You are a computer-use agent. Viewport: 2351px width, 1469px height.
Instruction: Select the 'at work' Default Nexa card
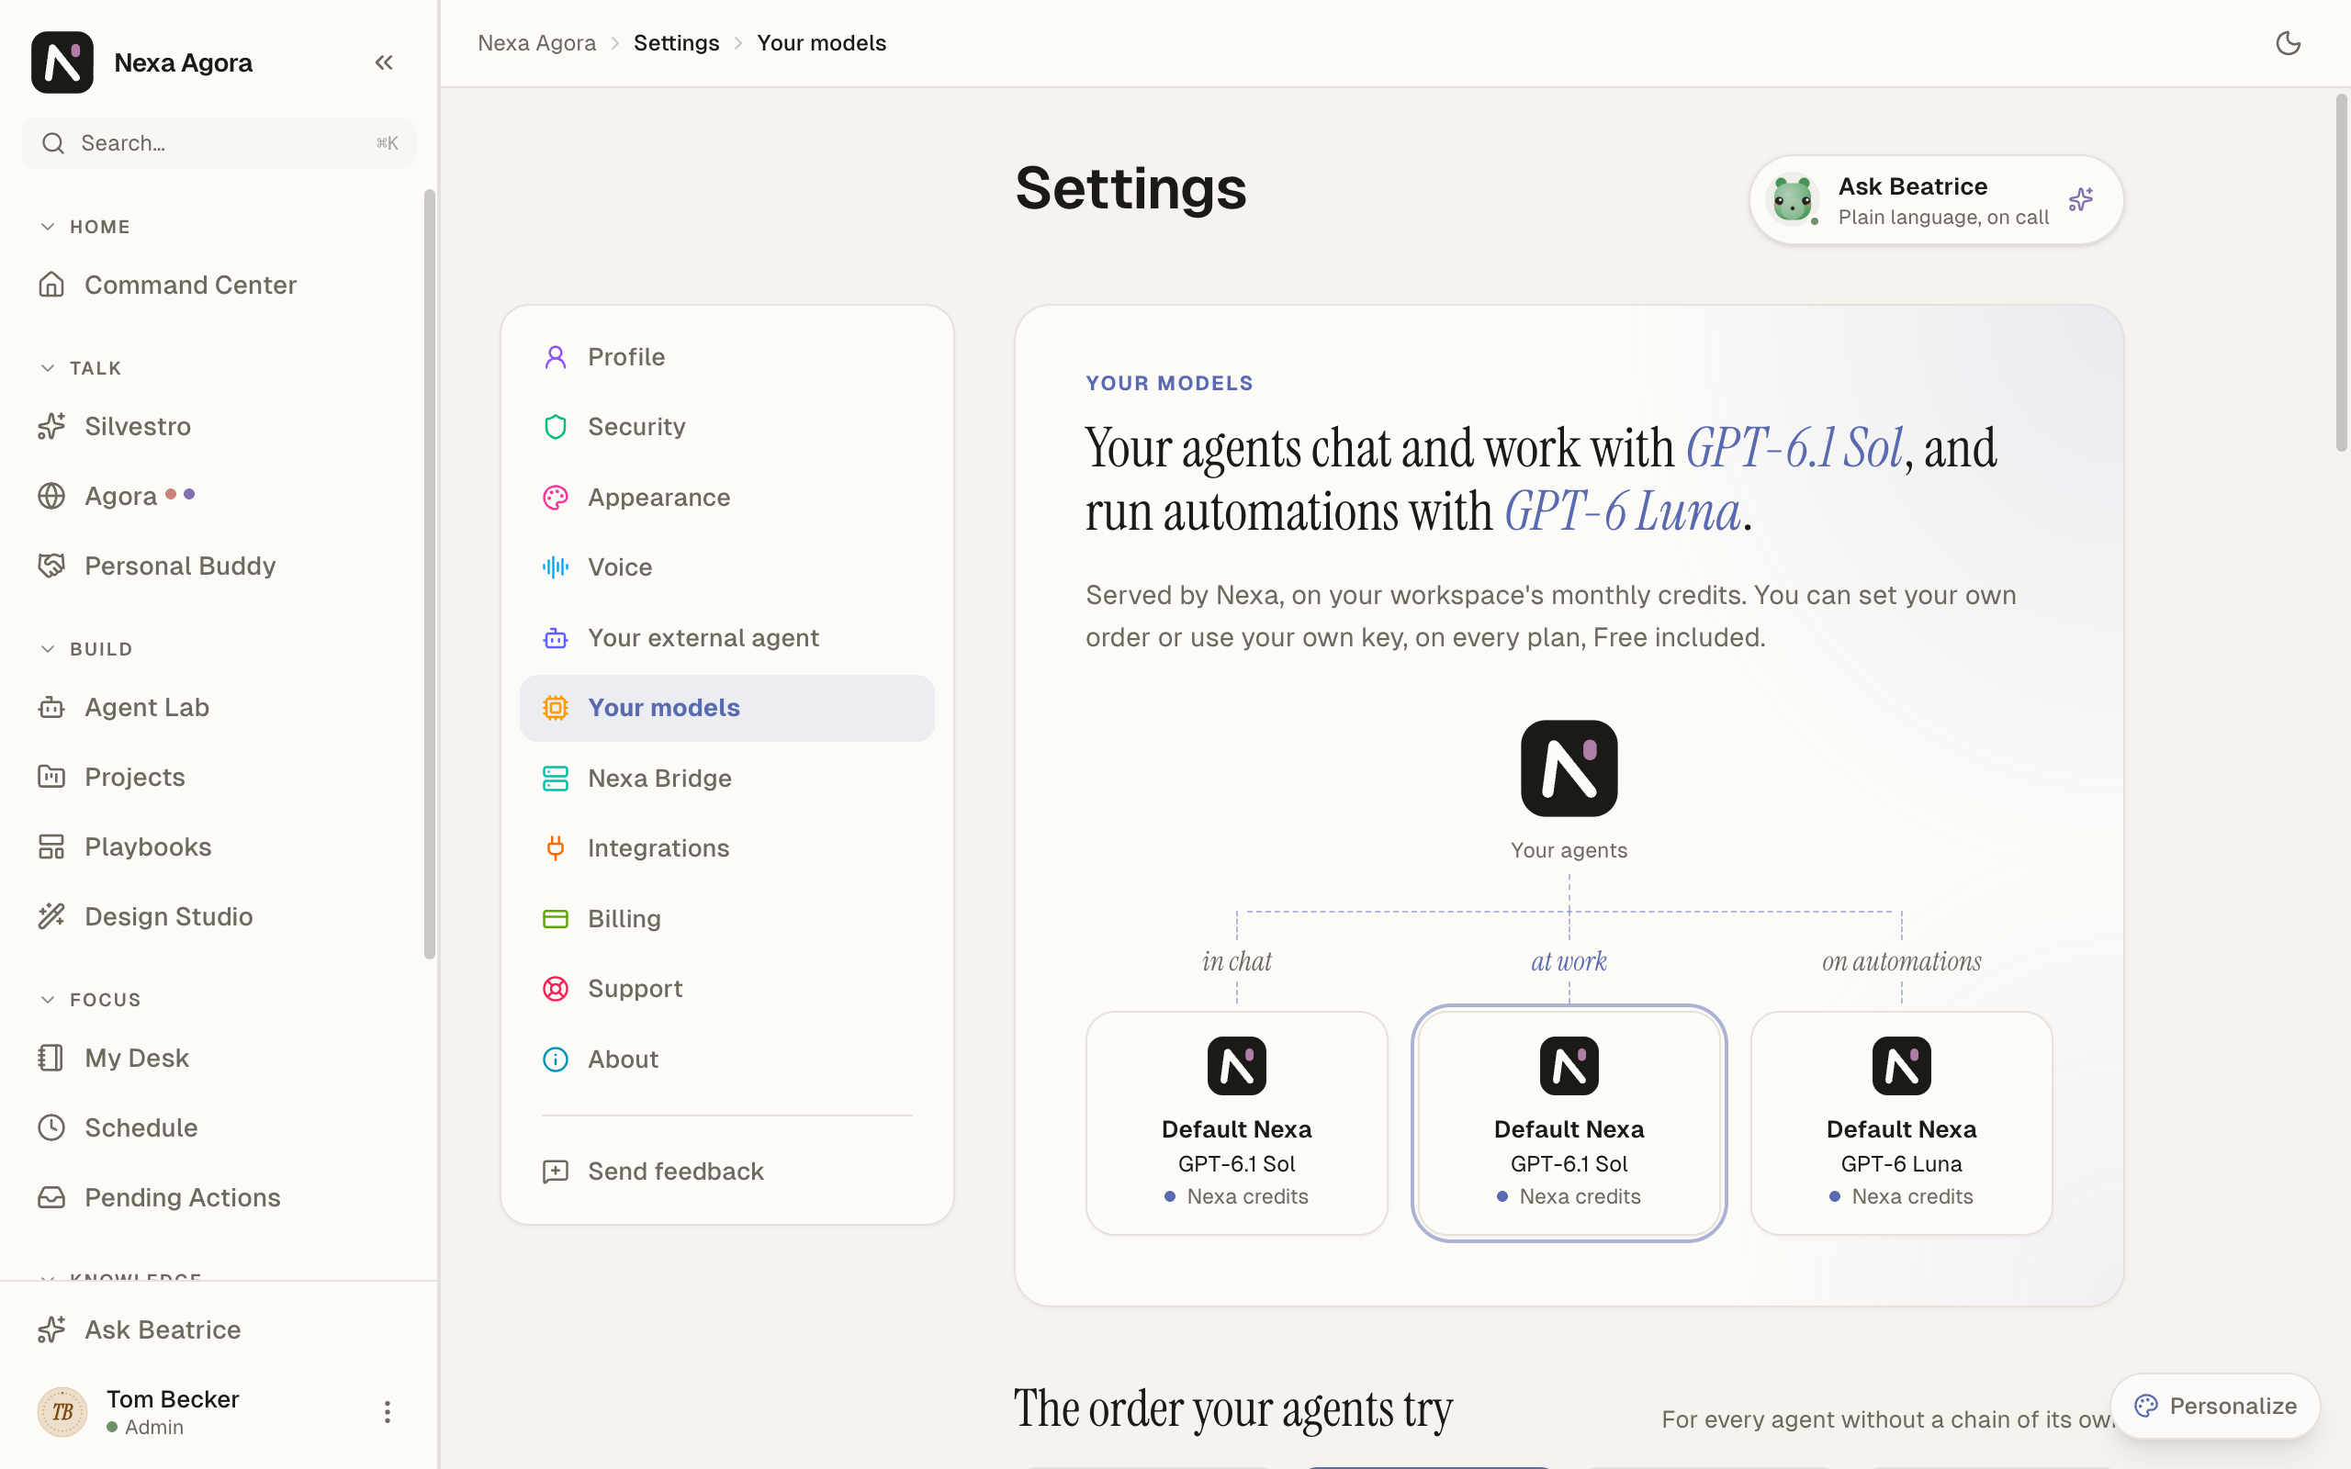pyautogui.click(x=1568, y=1123)
